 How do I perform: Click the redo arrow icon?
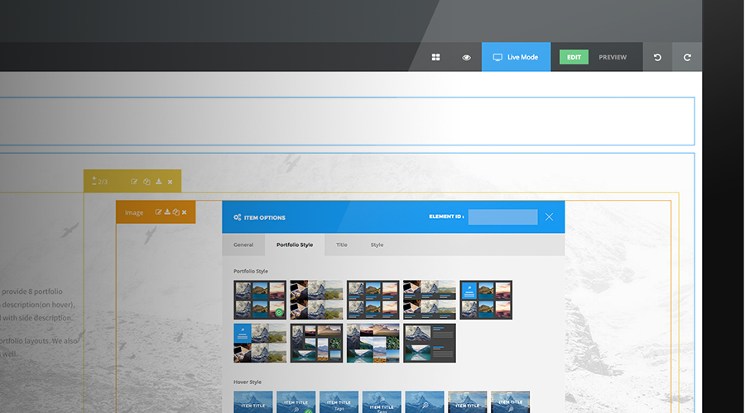687,57
